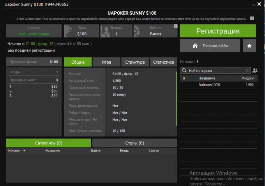Minimize the tournament lobby window

pyautogui.click(x=254, y=4)
